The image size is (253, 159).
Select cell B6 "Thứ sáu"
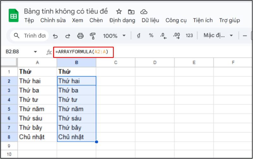pyautogui.click(x=77, y=118)
